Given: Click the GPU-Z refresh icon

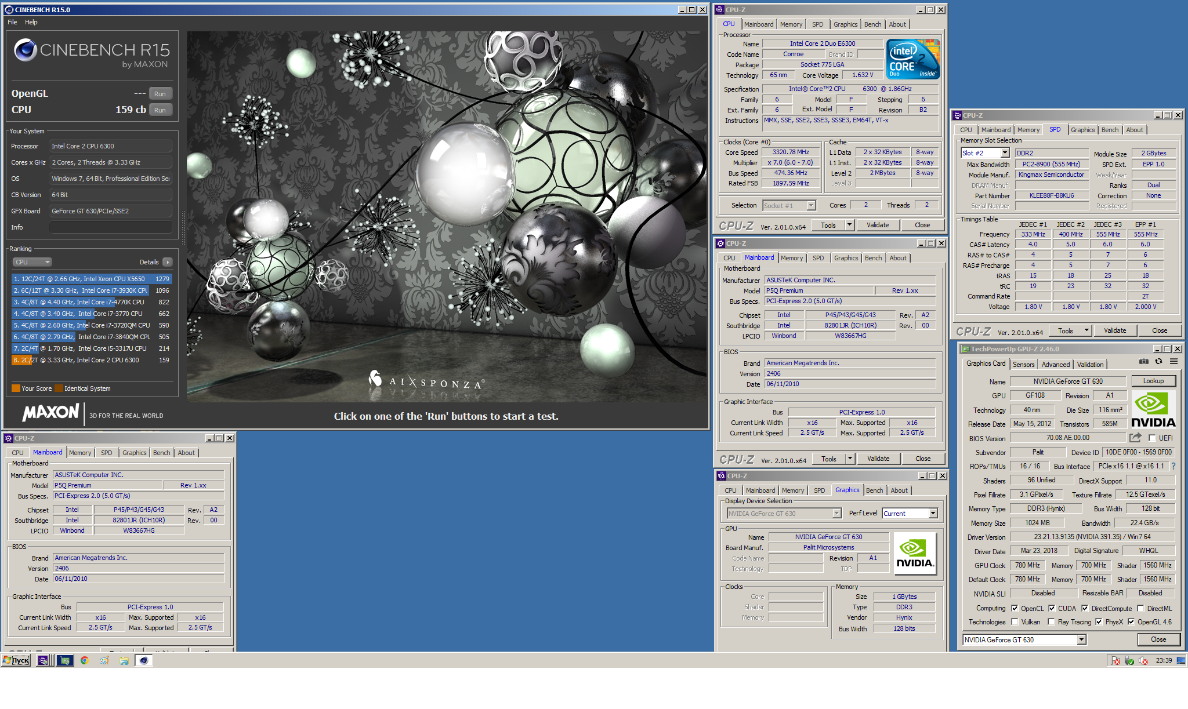Looking at the screenshot, I should click(x=1158, y=361).
